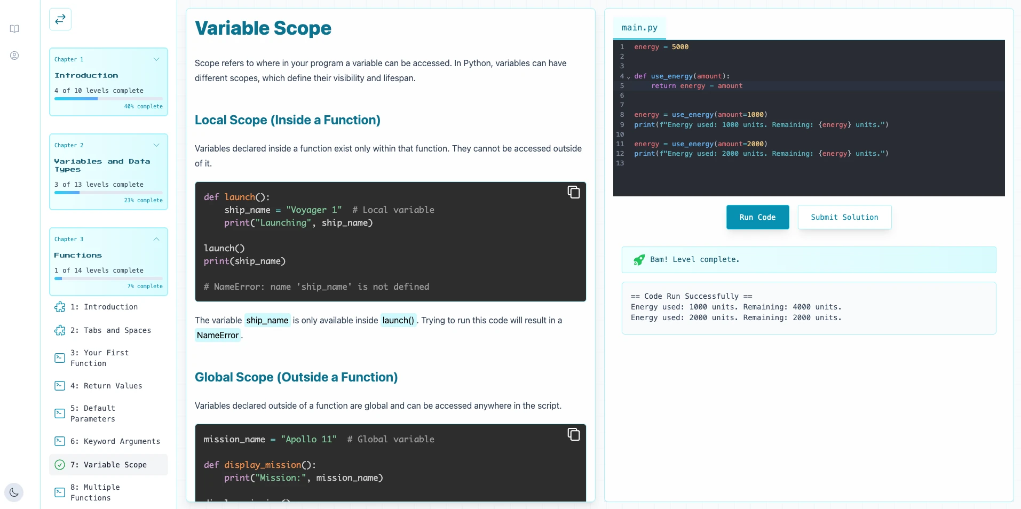This screenshot has height=509, width=1021.
Task: Click the Chapter 1 progress bar
Action: (108, 99)
